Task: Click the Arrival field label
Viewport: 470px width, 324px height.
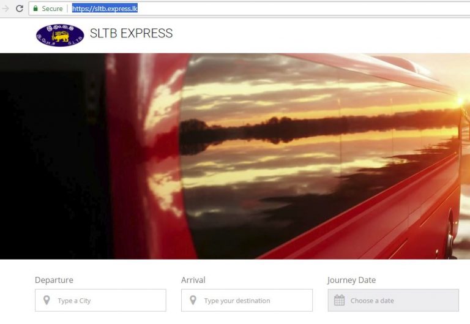Action: point(193,280)
